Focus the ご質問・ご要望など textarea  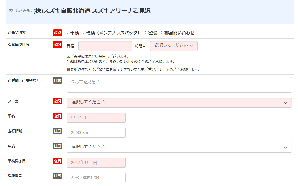pos(179,85)
